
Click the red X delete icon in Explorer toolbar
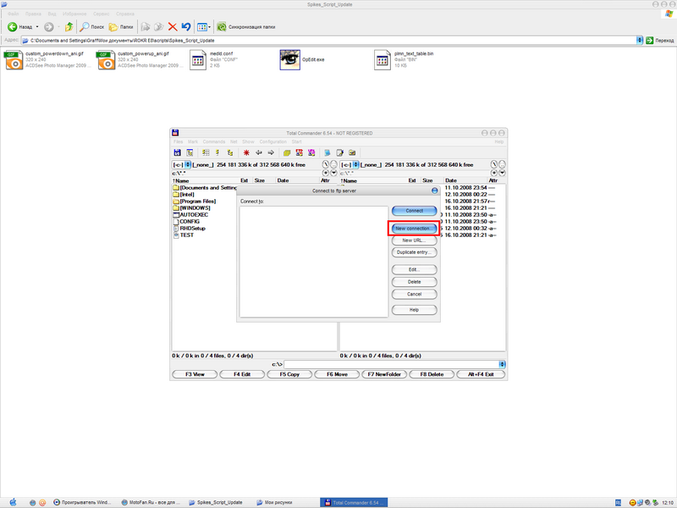(x=173, y=27)
